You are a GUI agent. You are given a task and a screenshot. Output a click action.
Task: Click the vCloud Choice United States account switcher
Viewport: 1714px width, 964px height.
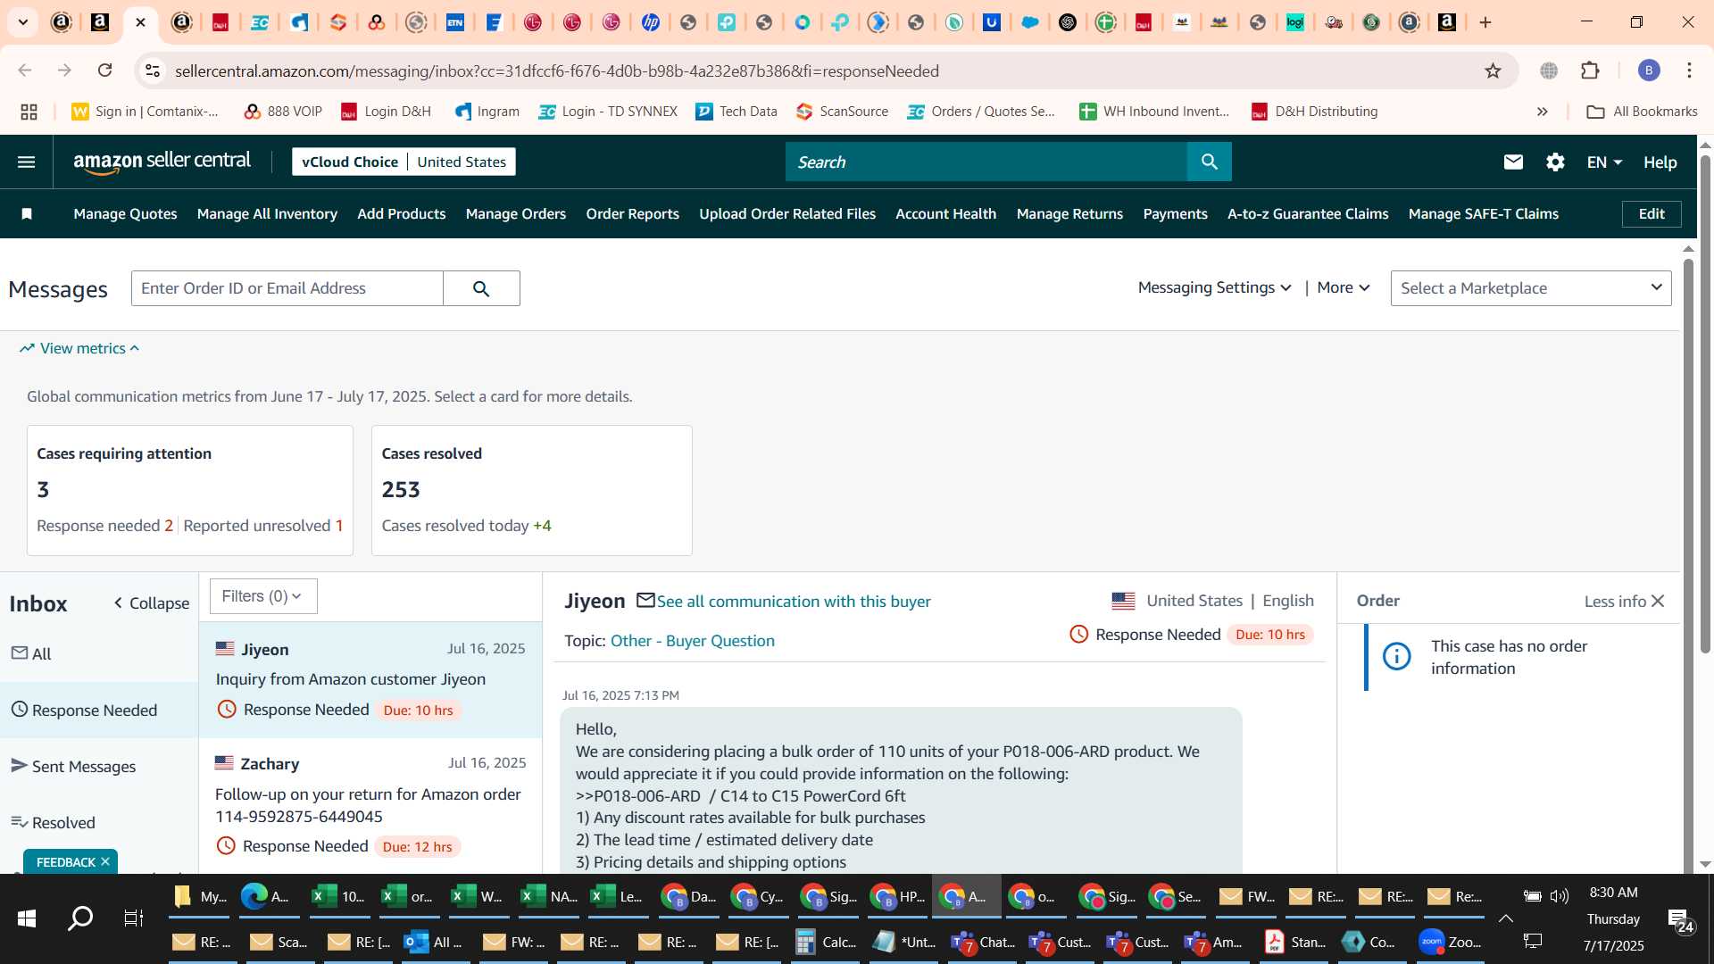pos(404,162)
